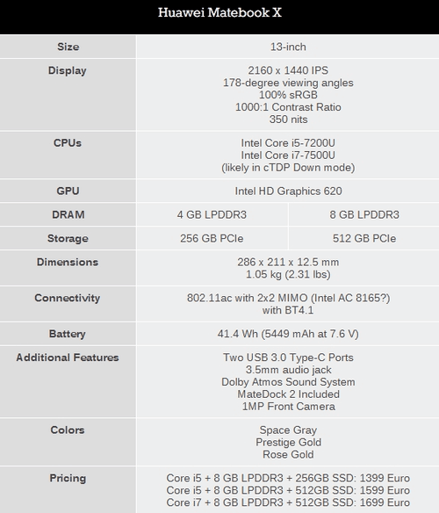Select the 8 GB LPDDR3 cell
This screenshot has width=439, height=513.
(x=364, y=214)
